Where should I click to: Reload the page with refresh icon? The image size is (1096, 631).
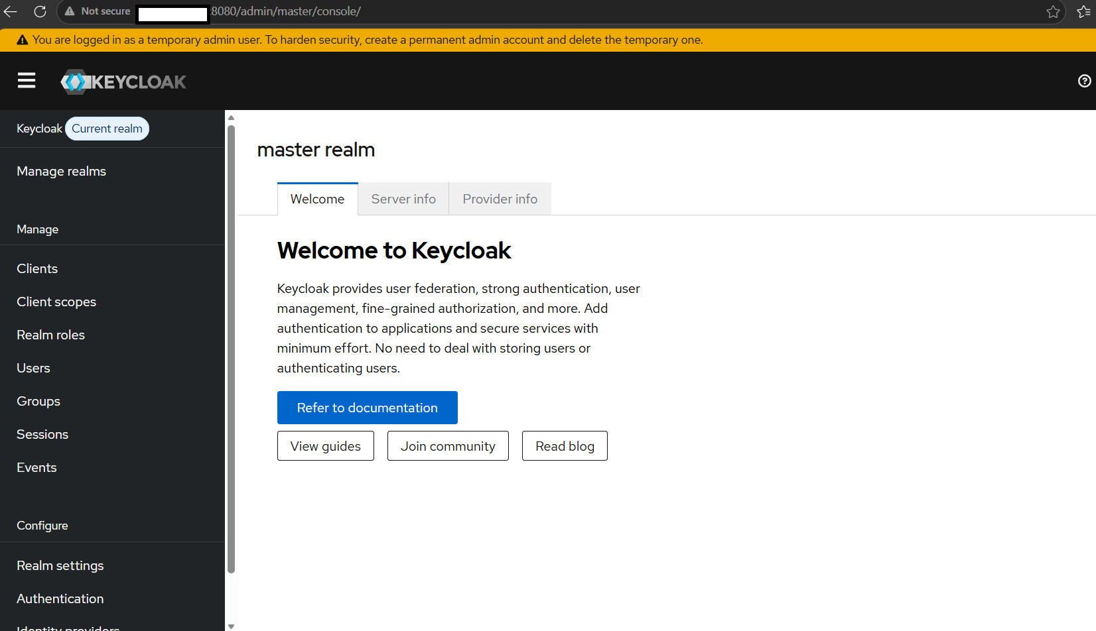(40, 11)
